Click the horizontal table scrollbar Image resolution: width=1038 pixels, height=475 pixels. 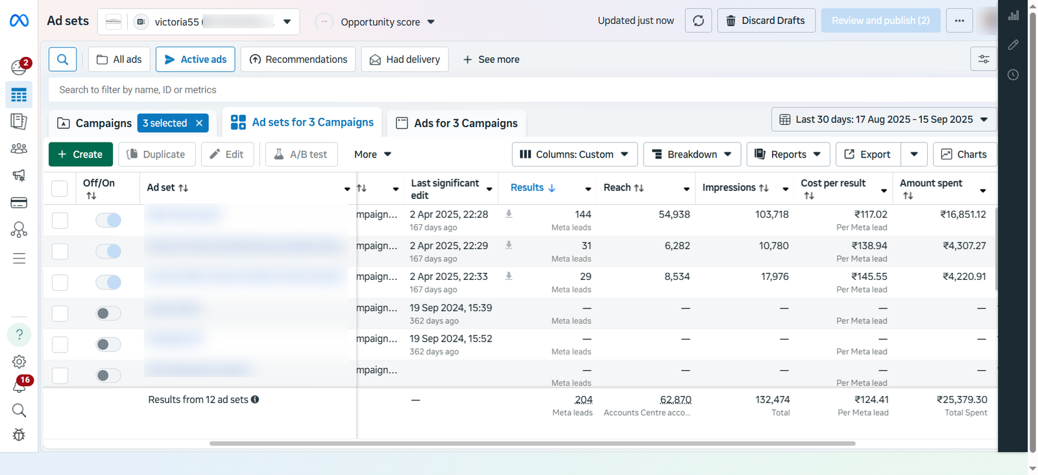tap(532, 444)
